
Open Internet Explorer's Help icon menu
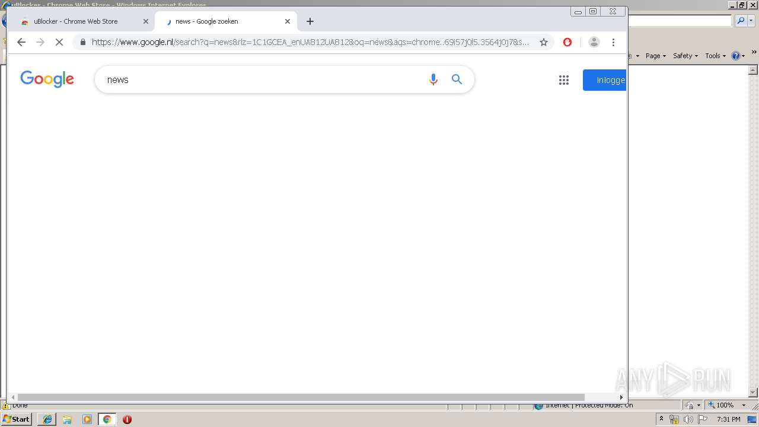[x=738, y=56]
